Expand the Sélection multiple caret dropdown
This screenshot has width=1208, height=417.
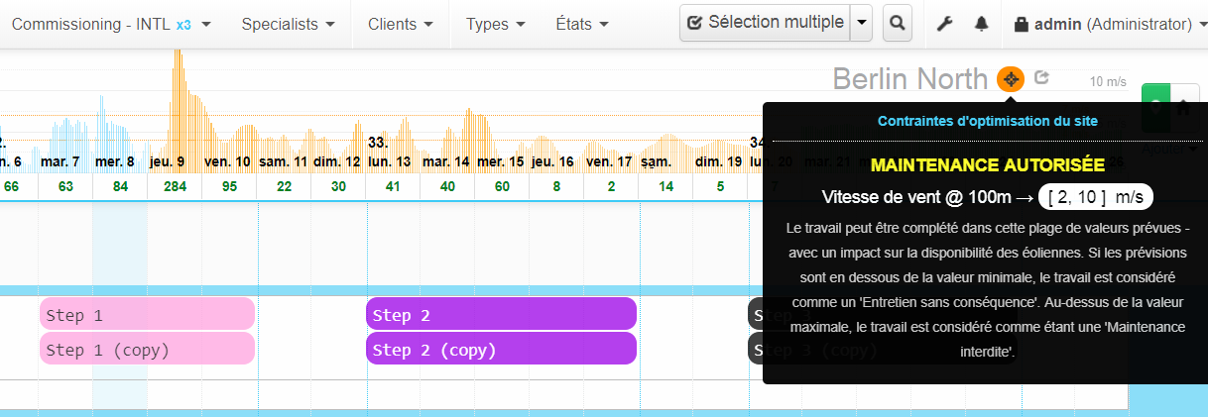click(861, 23)
